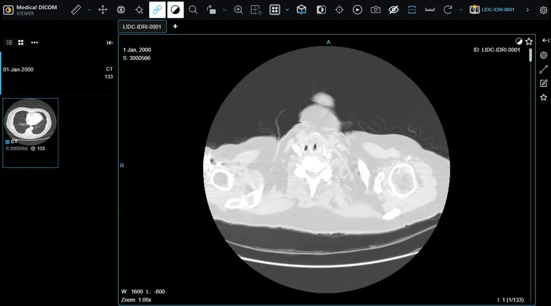The image size is (551, 306).
Task: Toggle the scale ruler overlay
Action: click(430, 10)
